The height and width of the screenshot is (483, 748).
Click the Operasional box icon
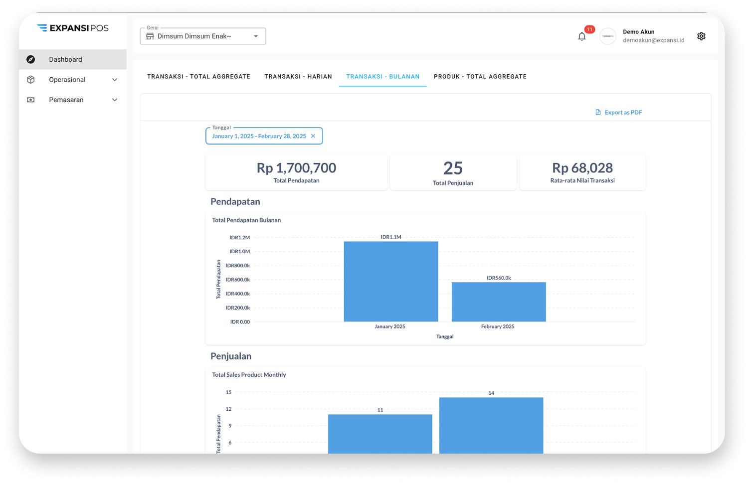(x=31, y=80)
